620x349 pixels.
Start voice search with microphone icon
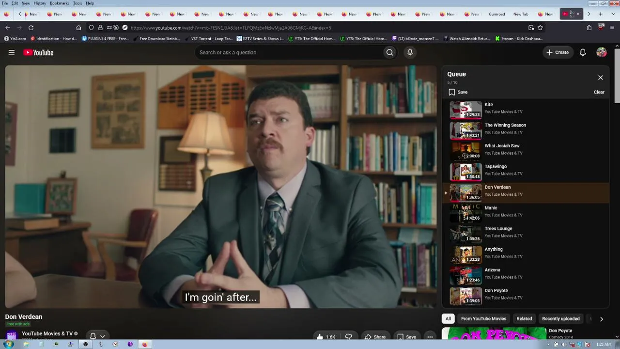click(410, 52)
